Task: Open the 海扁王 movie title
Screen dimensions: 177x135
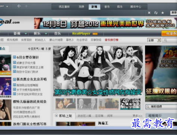Action: (103, 123)
